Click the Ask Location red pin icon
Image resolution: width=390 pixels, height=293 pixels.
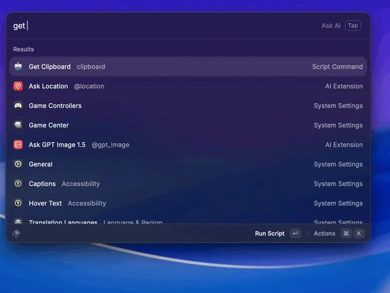18,86
